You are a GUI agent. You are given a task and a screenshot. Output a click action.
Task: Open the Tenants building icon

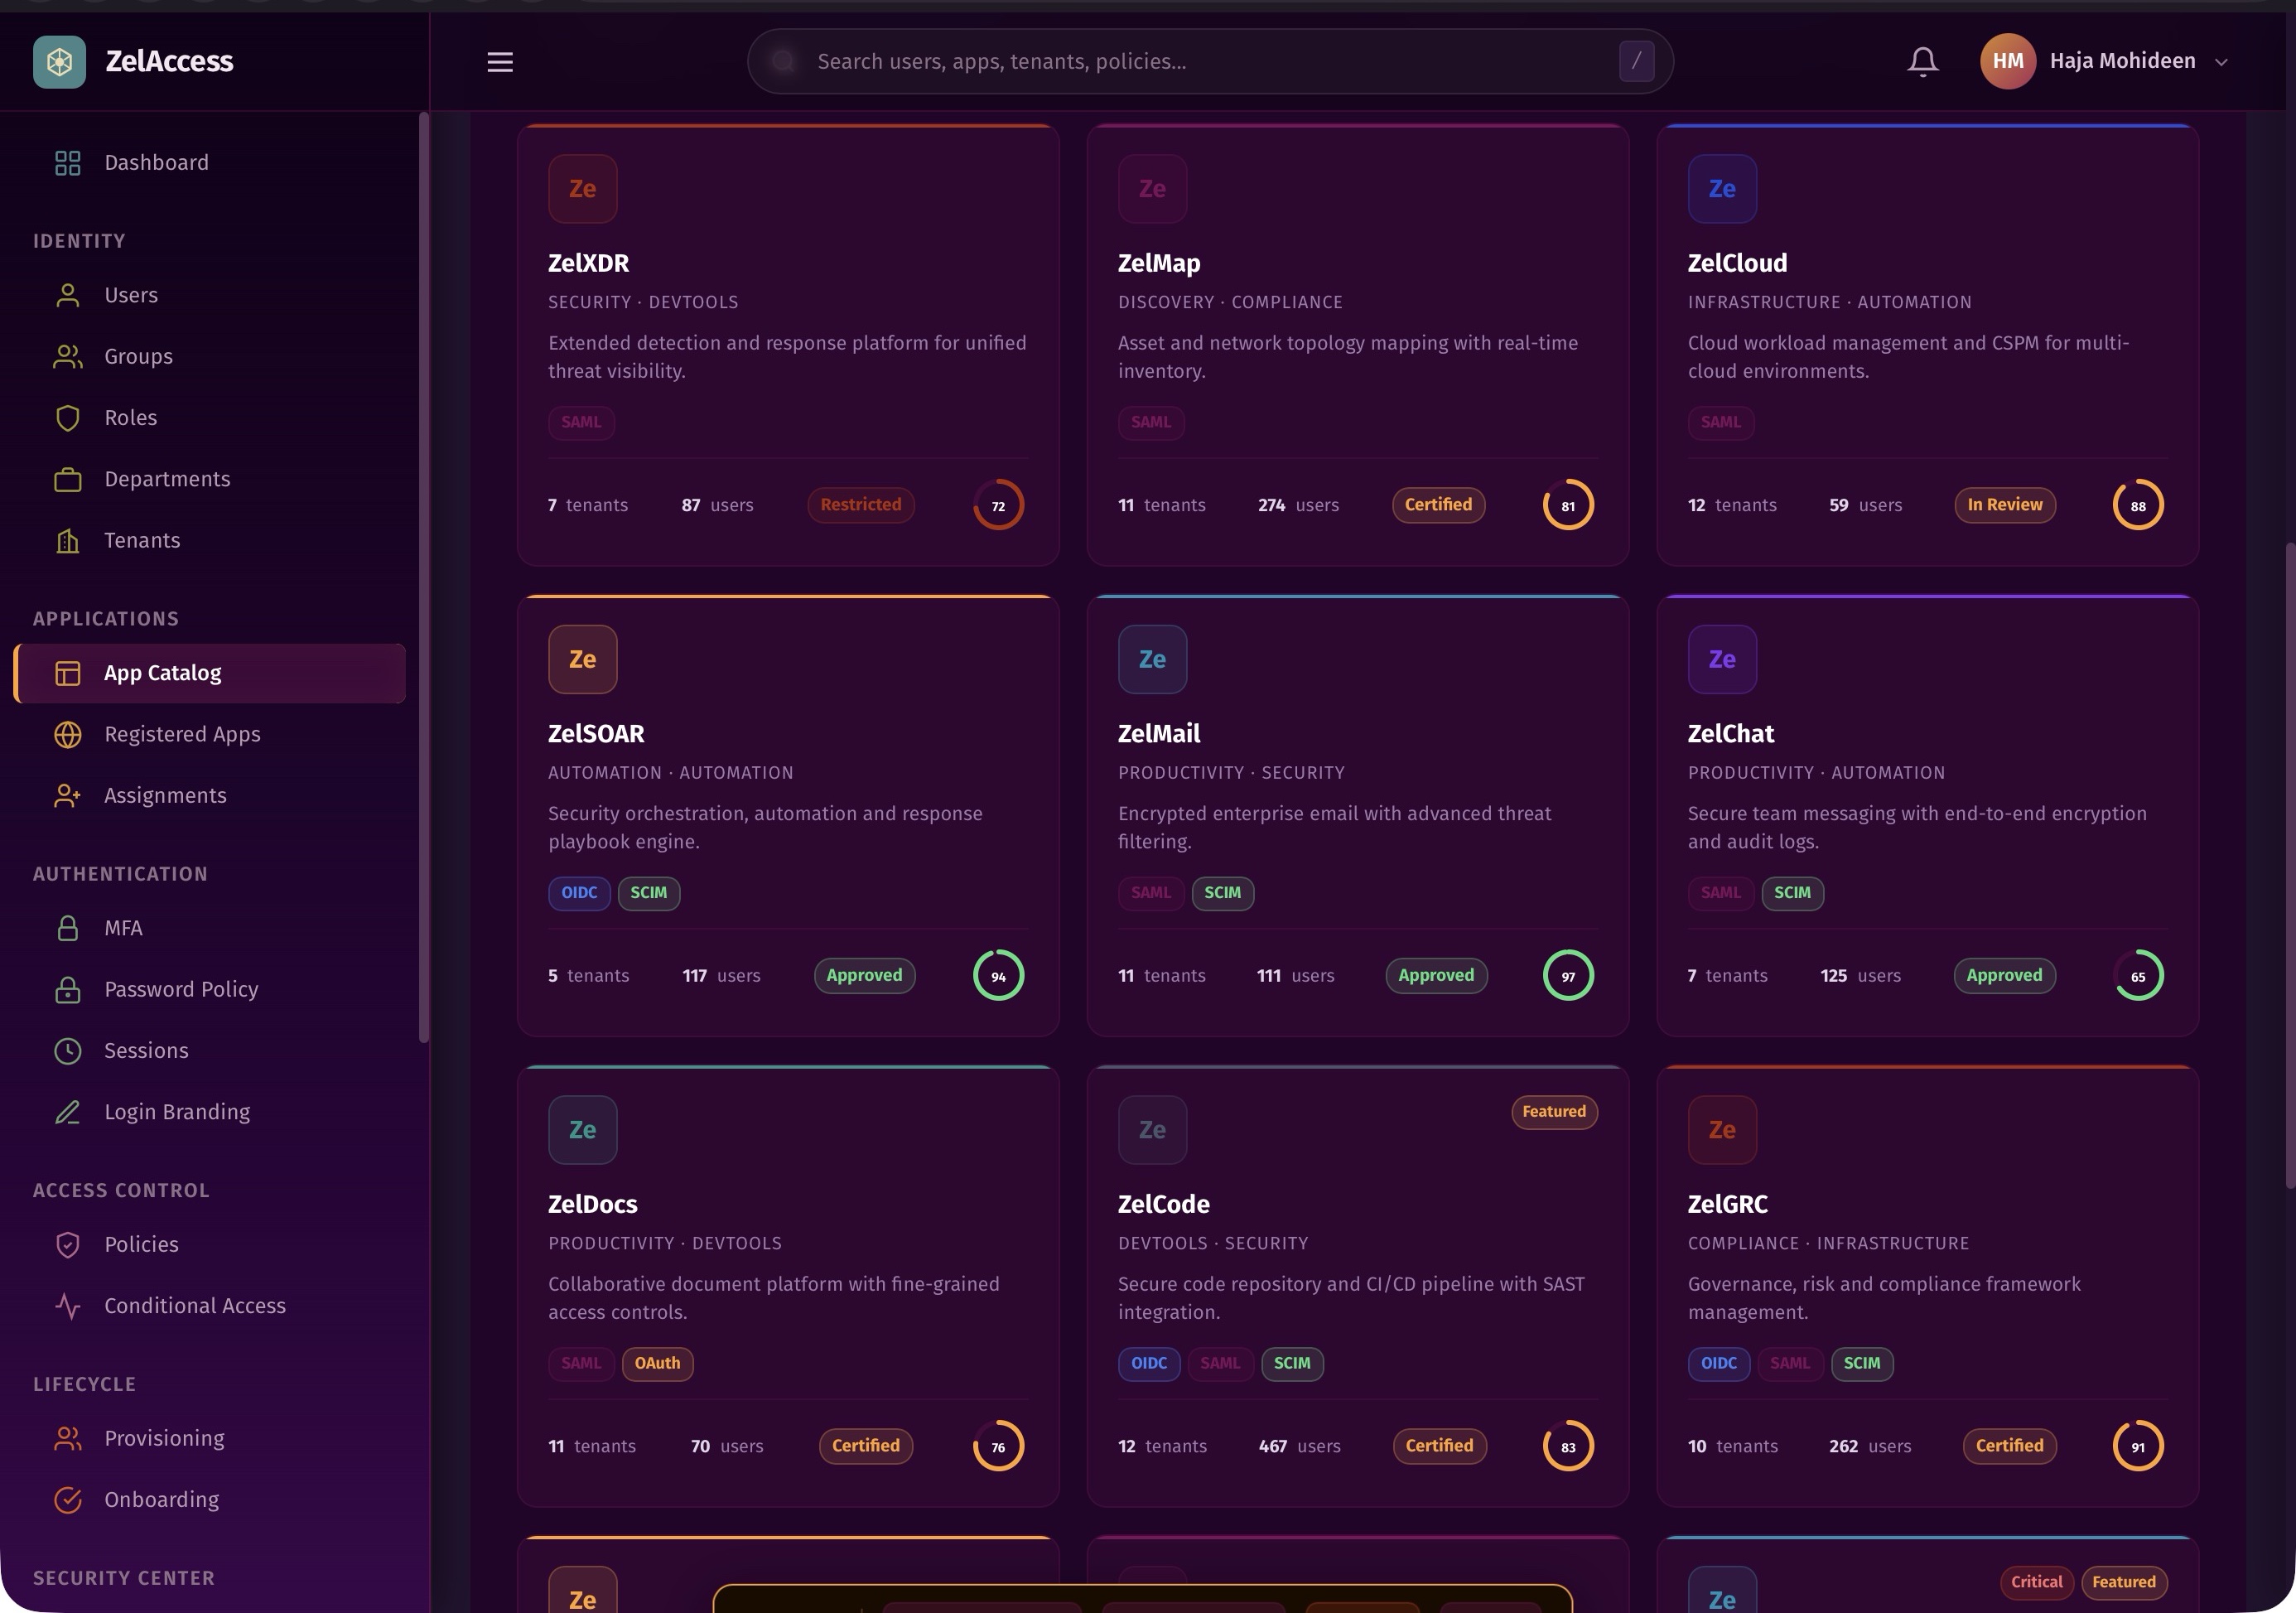[67, 540]
